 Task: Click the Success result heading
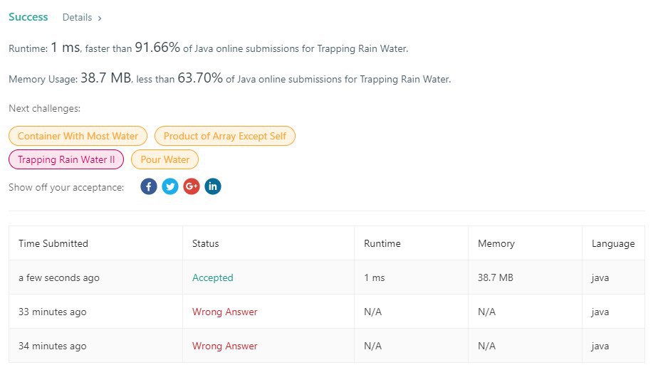click(x=28, y=17)
